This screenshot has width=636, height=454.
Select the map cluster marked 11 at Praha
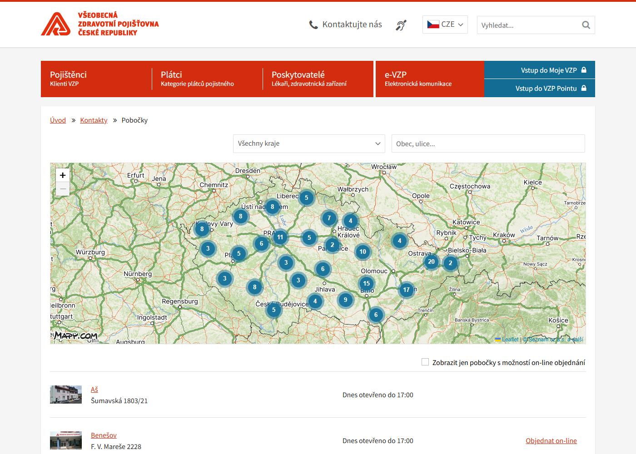[280, 237]
